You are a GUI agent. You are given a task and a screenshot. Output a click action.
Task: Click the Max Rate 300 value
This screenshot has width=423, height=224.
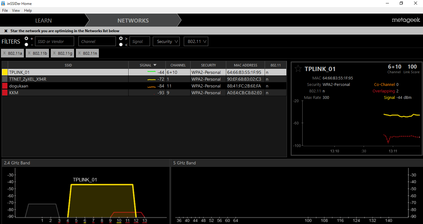[326, 98]
